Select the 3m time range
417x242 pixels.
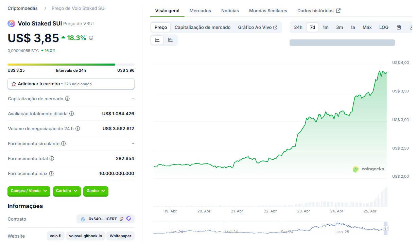pyautogui.click(x=340, y=27)
